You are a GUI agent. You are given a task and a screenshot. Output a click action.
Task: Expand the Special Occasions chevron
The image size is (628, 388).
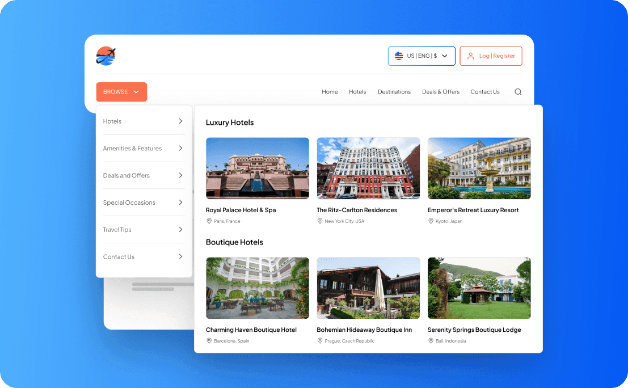(x=180, y=202)
